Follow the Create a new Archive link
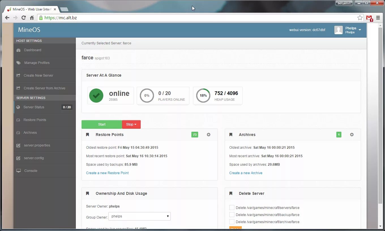The height and width of the screenshot is (231, 385). (246, 173)
